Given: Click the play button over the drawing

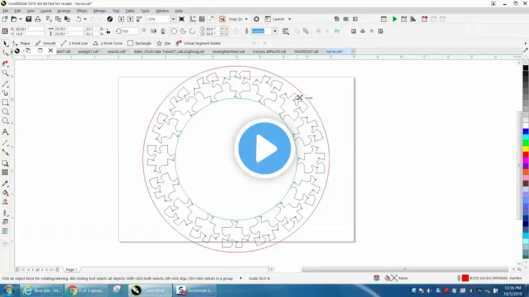Looking at the screenshot, I should point(264,148).
